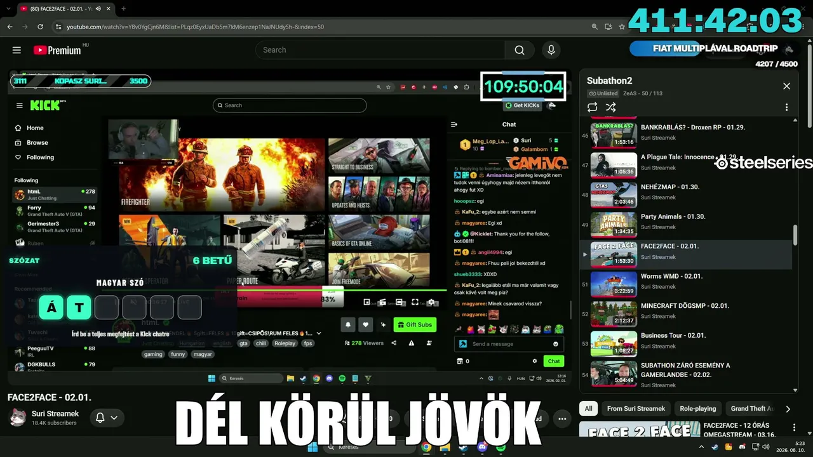813x457 pixels.
Task: Open the Suri Streamek channel name link
Action: coord(55,414)
